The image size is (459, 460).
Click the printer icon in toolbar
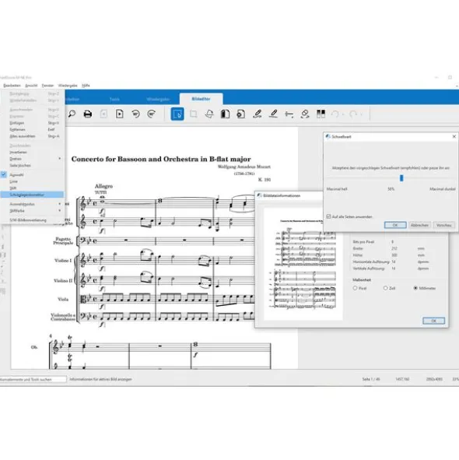point(88,114)
